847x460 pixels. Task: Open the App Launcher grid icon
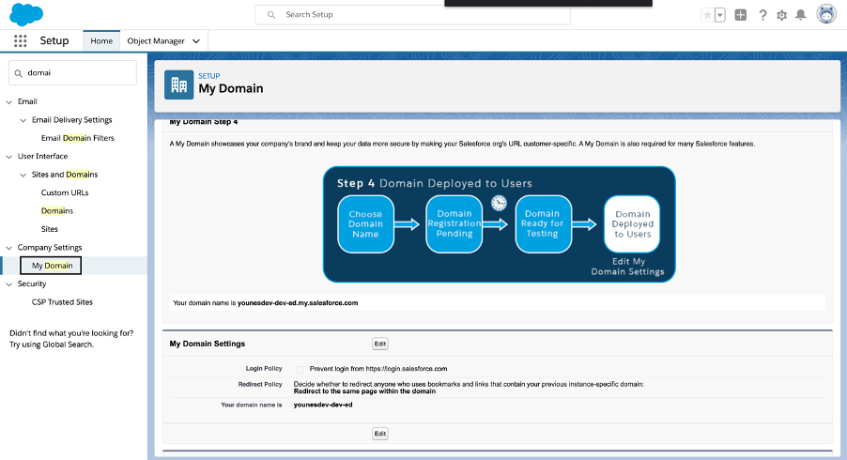click(20, 41)
